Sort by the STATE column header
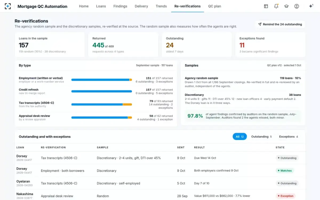 click(x=280, y=147)
